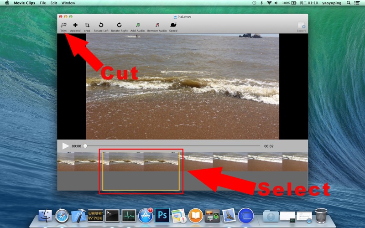Open Spotlight search in menu bar
The height and width of the screenshot is (228, 365).
(x=349, y=3)
